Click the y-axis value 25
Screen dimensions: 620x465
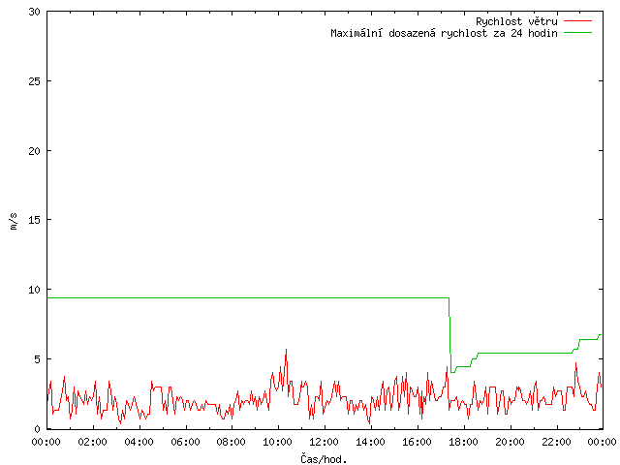tap(35, 81)
